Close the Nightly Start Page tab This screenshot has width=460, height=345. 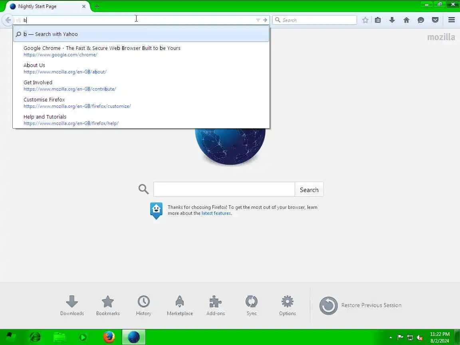83,6
